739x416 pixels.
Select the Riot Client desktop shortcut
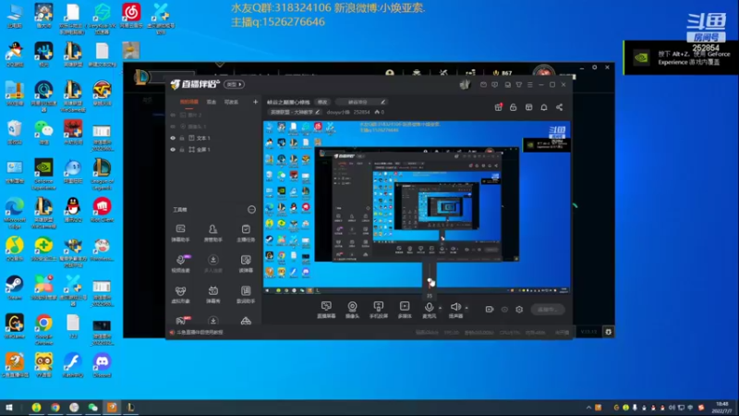coord(102,210)
